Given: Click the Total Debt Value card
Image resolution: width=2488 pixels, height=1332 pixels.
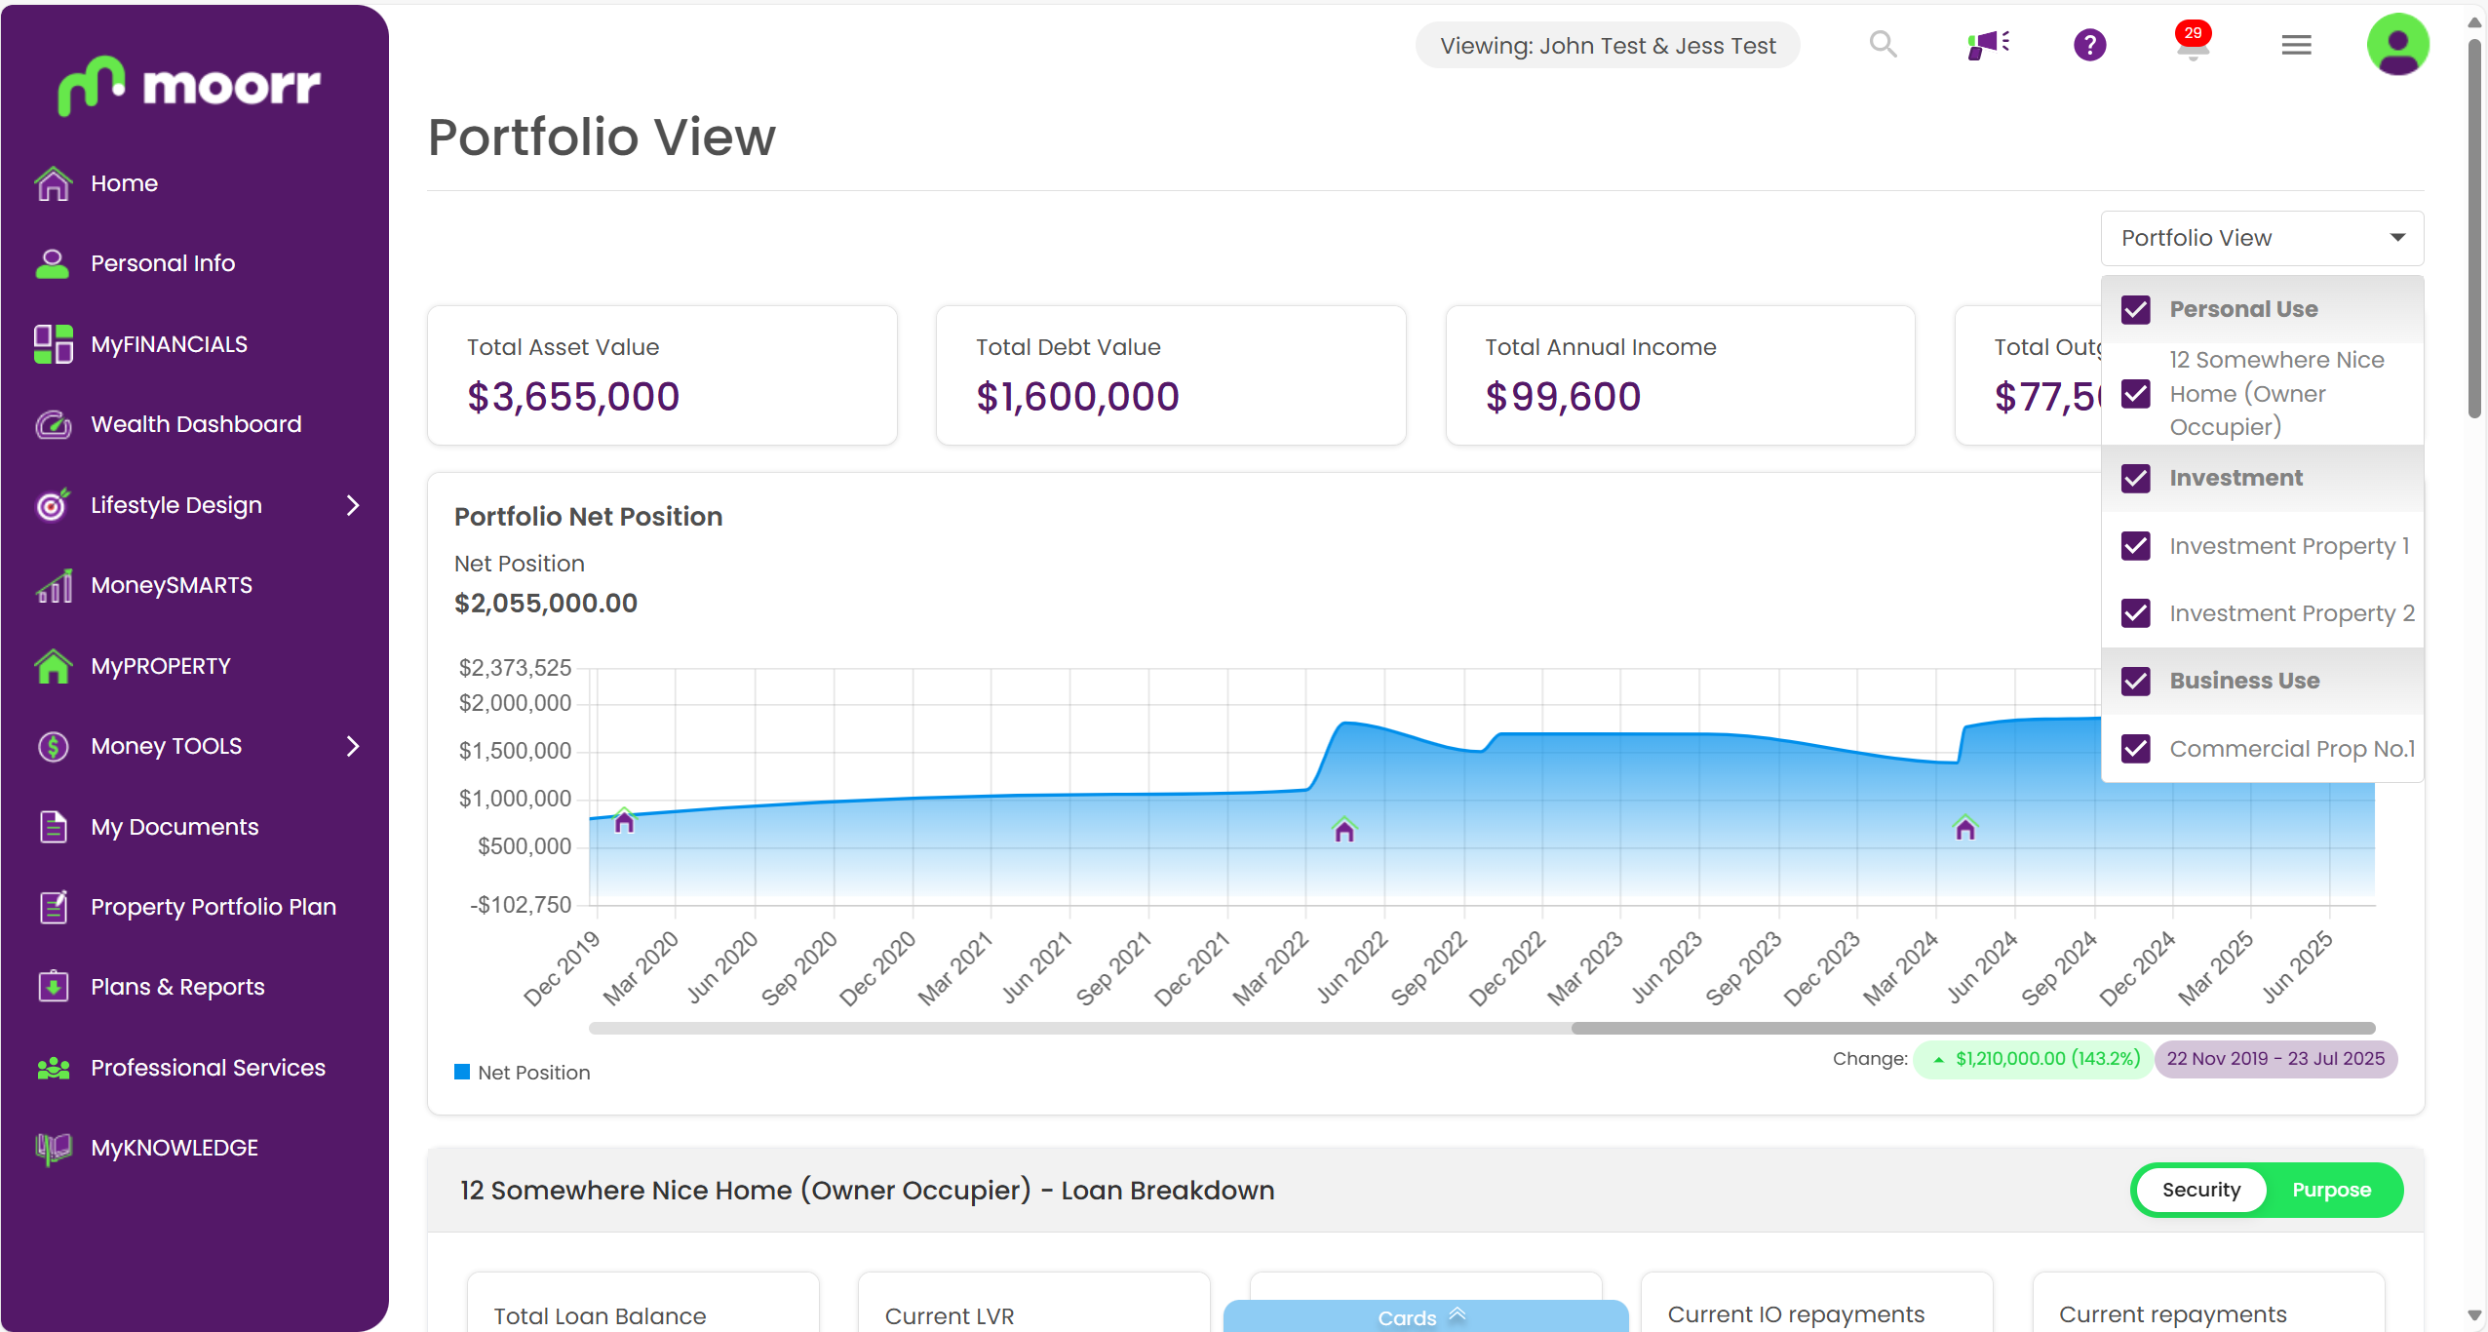Looking at the screenshot, I should pyautogui.click(x=1171, y=375).
